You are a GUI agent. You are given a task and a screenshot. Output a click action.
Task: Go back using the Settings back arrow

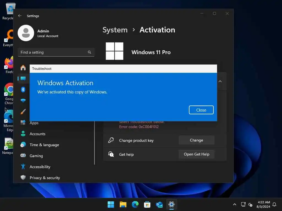click(20, 16)
